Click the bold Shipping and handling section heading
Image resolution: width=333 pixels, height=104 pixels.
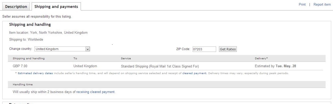point(30,25)
